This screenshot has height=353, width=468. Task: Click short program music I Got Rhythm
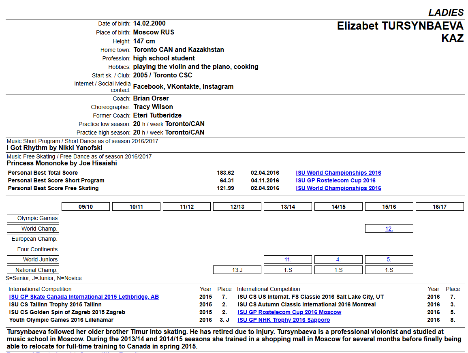[55, 148]
